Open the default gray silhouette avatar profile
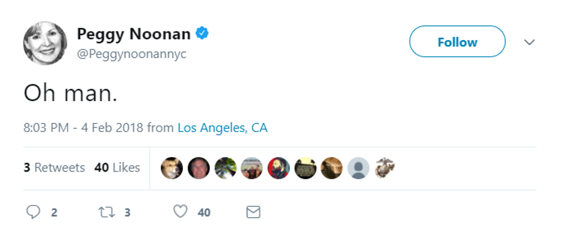564x229 pixels. point(358,168)
